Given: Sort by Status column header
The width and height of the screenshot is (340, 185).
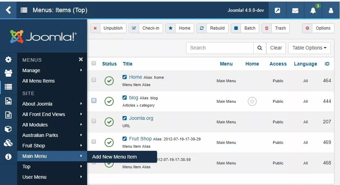Looking at the screenshot, I should [x=109, y=64].
